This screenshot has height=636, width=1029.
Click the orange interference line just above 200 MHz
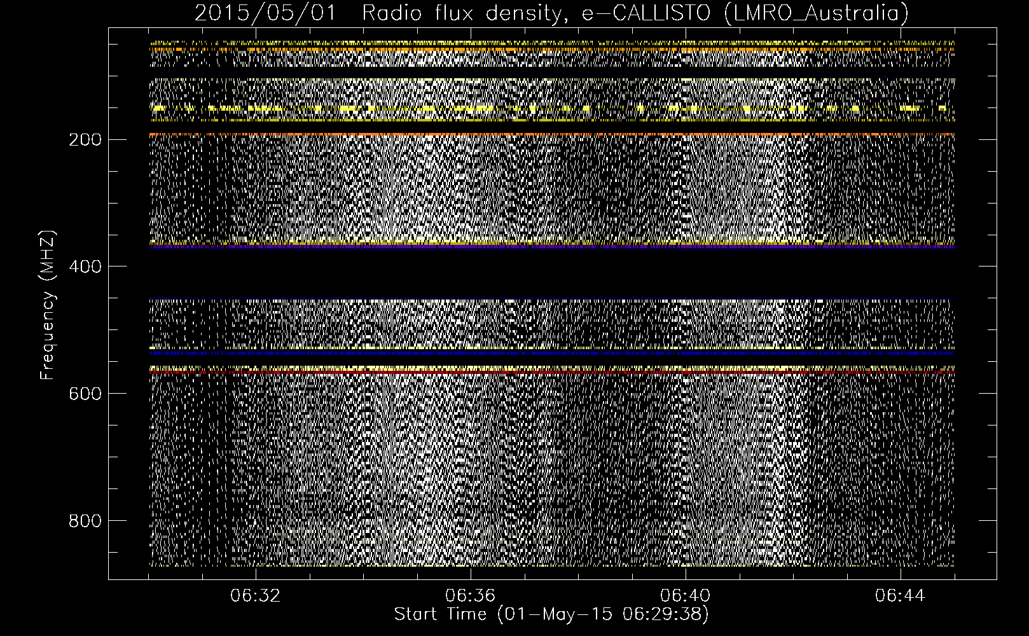point(552,135)
